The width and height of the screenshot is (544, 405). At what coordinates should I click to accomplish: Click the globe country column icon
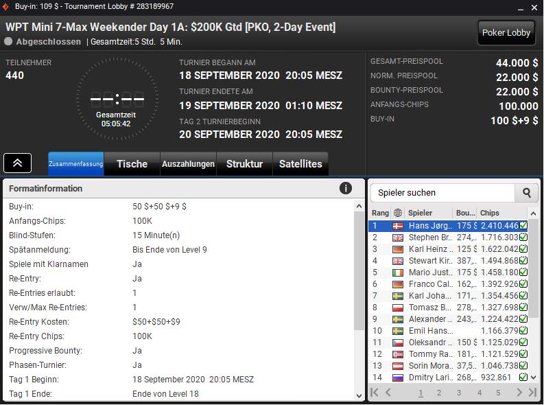click(x=398, y=213)
